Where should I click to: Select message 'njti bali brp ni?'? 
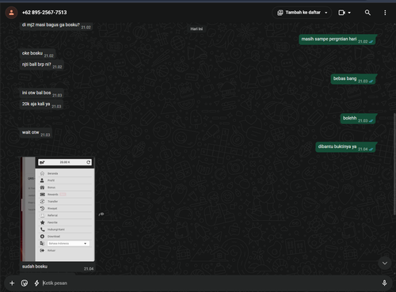click(x=36, y=64)
